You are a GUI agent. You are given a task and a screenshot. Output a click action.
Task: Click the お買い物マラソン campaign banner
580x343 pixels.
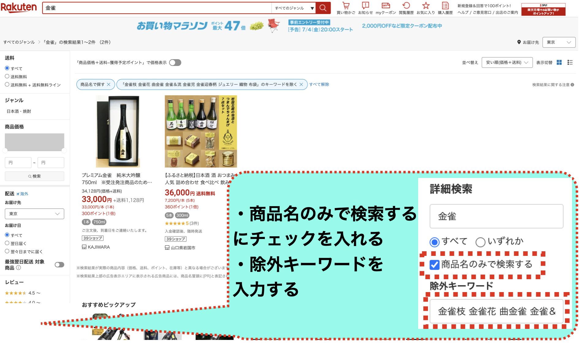(x=289, y=26)
